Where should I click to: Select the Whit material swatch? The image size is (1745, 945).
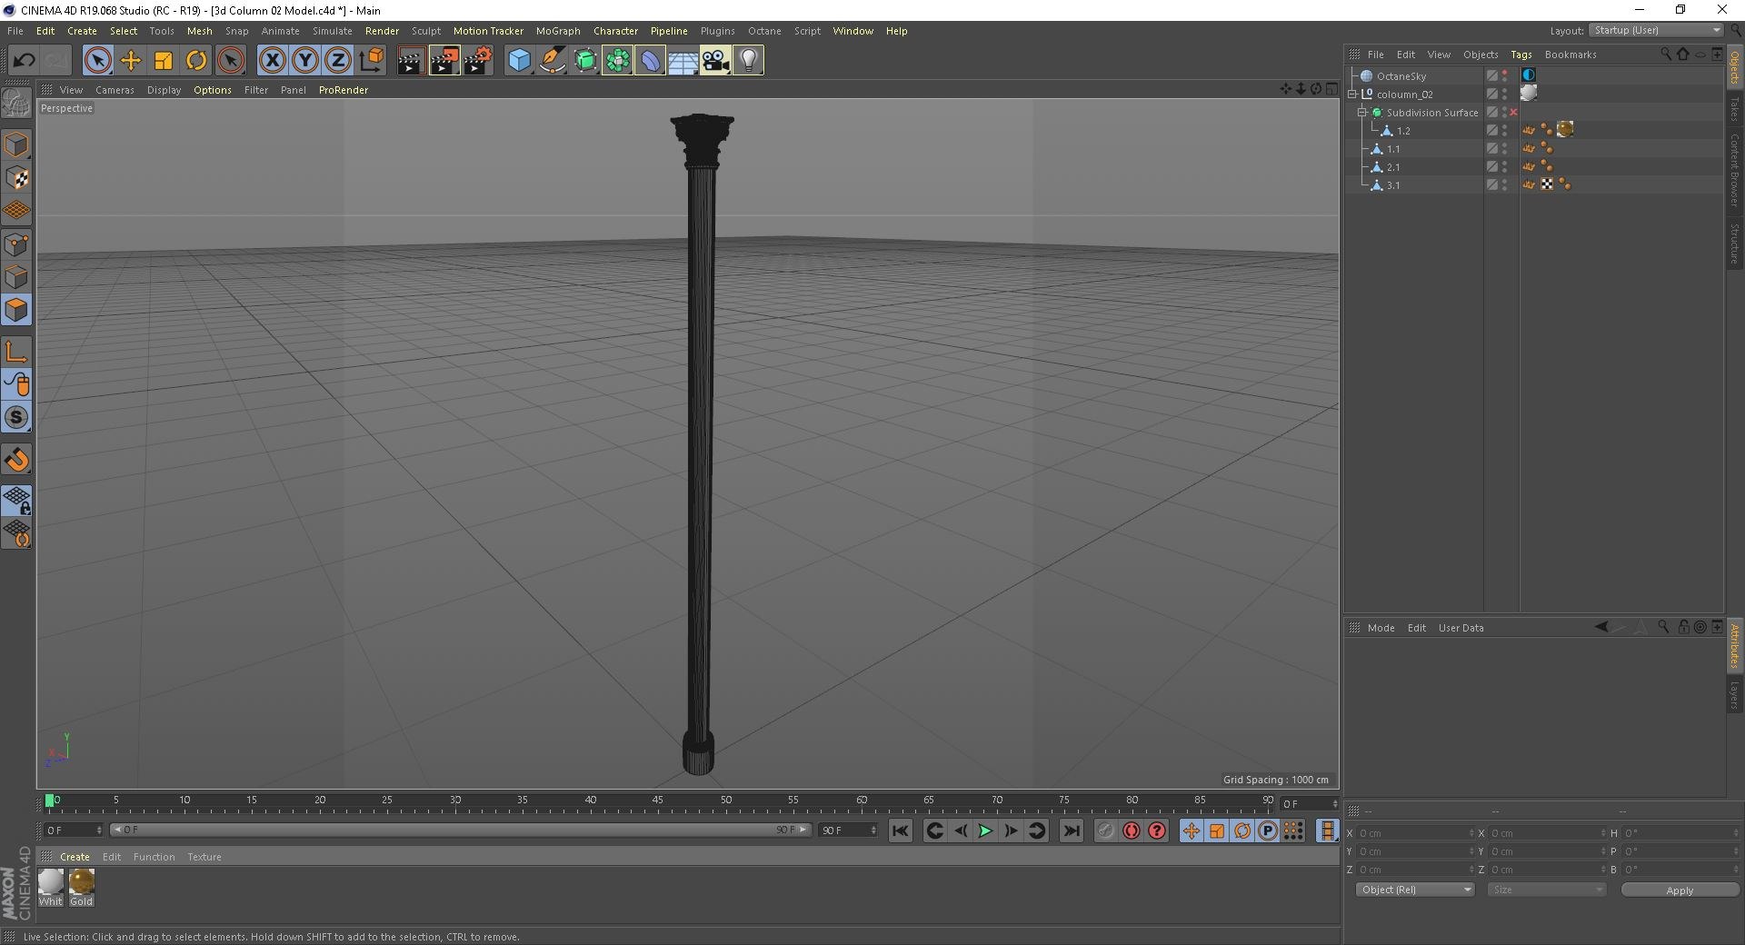[51, 888]
